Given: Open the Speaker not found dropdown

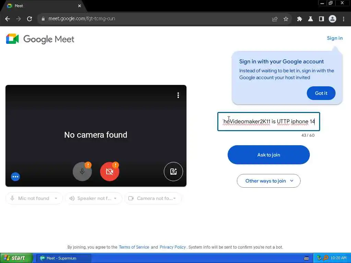Looking at the screenshot, I should point(93,198).
